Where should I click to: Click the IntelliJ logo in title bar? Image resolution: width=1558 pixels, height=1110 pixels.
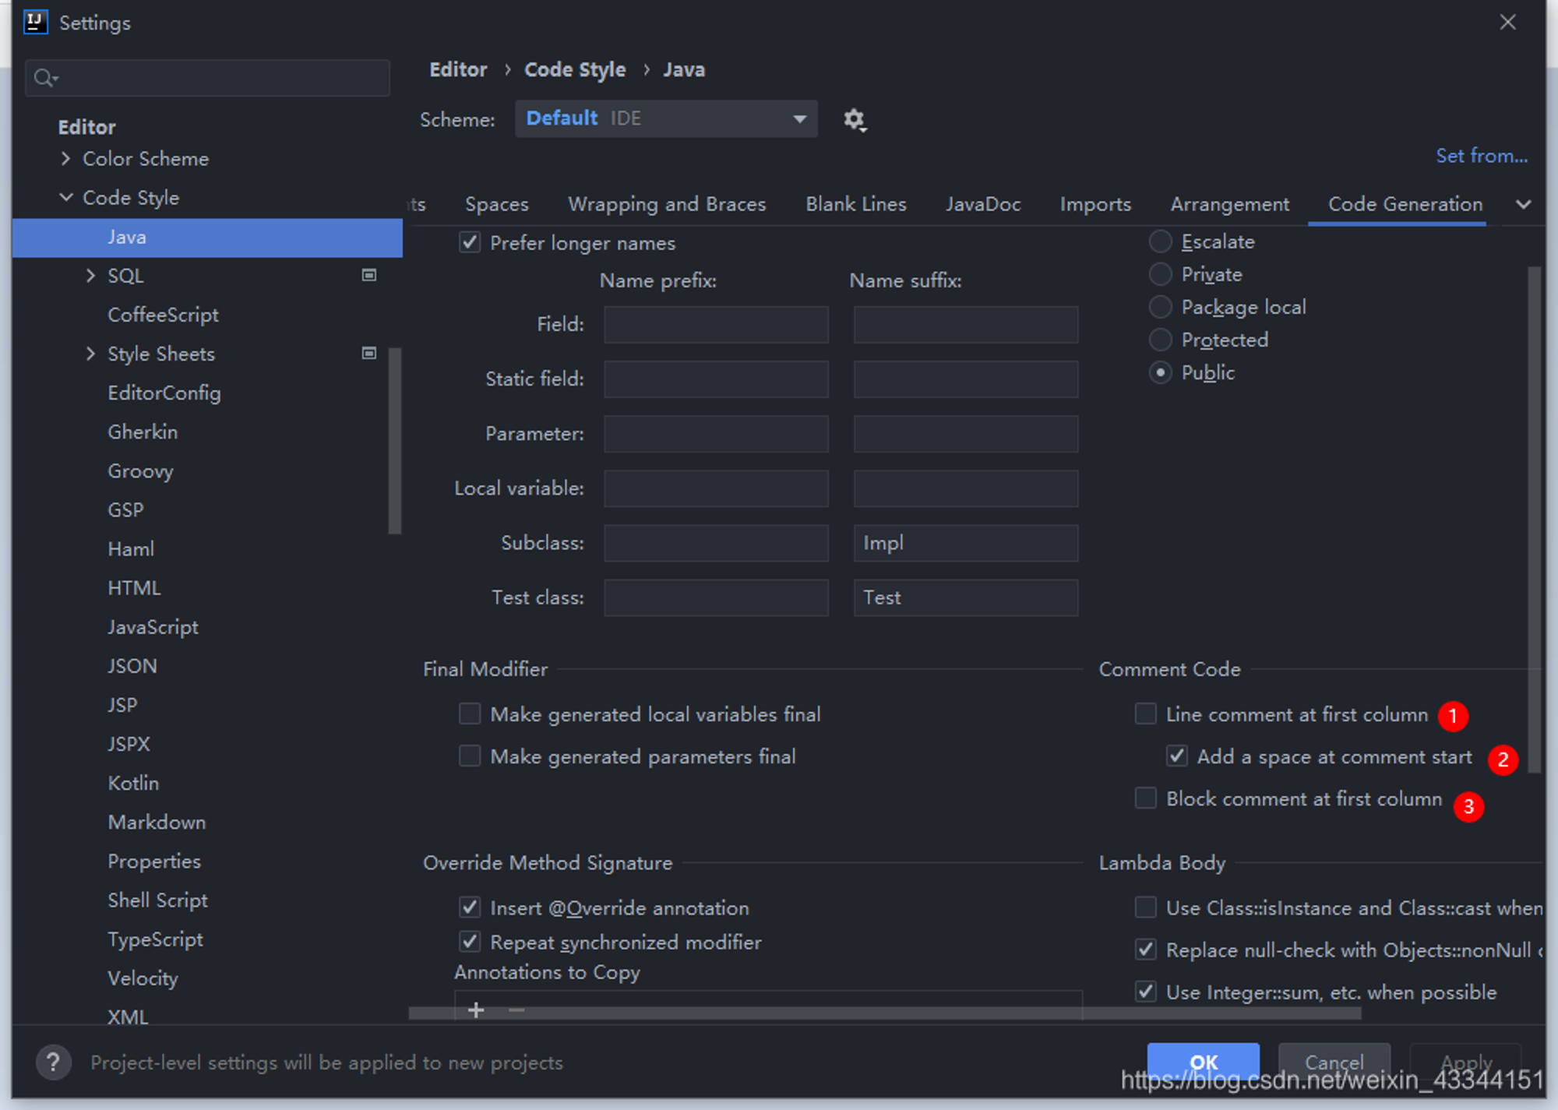[x=36, y=22]
